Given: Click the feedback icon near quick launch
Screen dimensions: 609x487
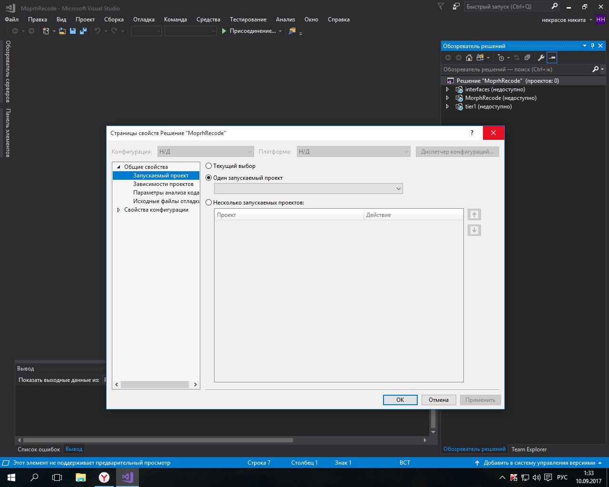Looking at the screenshot, I should click(x=456, y=7).
